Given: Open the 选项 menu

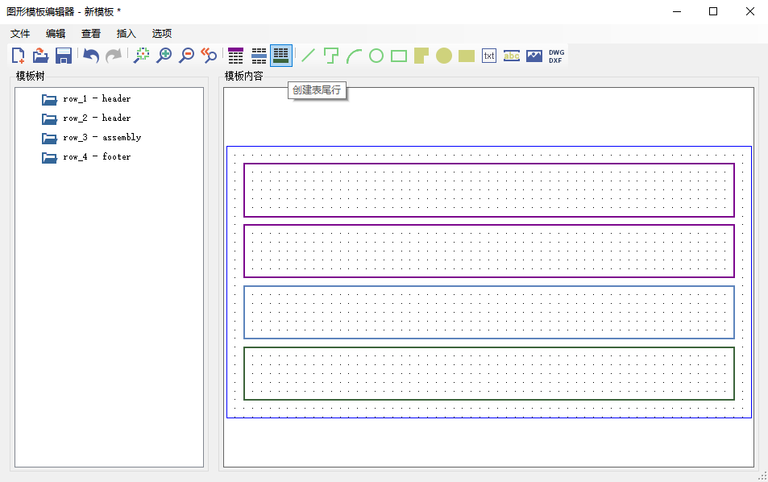Looking at the screenshot, I should pyautogui.click(x=162, y=33).
